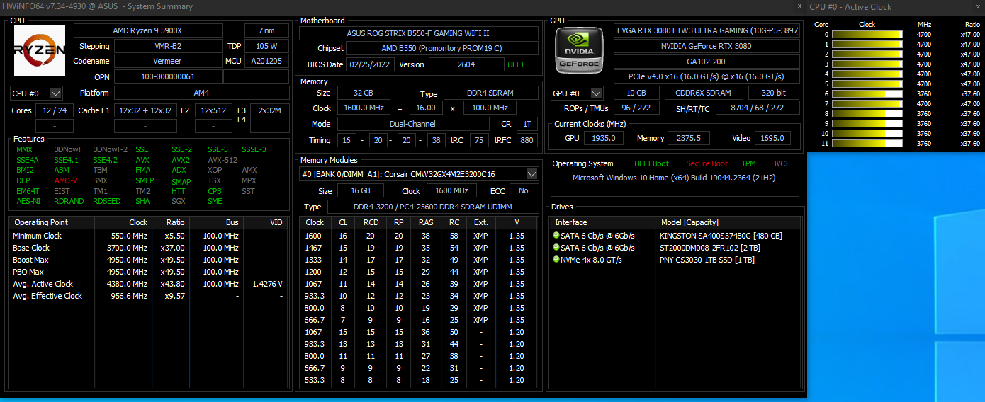Click the Core 11 clock bar

click(x=867, y=143)
